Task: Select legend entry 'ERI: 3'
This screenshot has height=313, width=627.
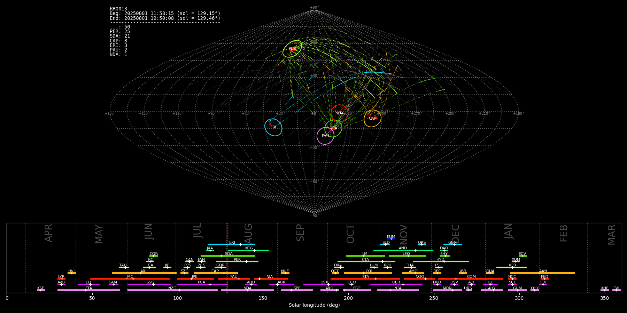Action: coord(118,45)
